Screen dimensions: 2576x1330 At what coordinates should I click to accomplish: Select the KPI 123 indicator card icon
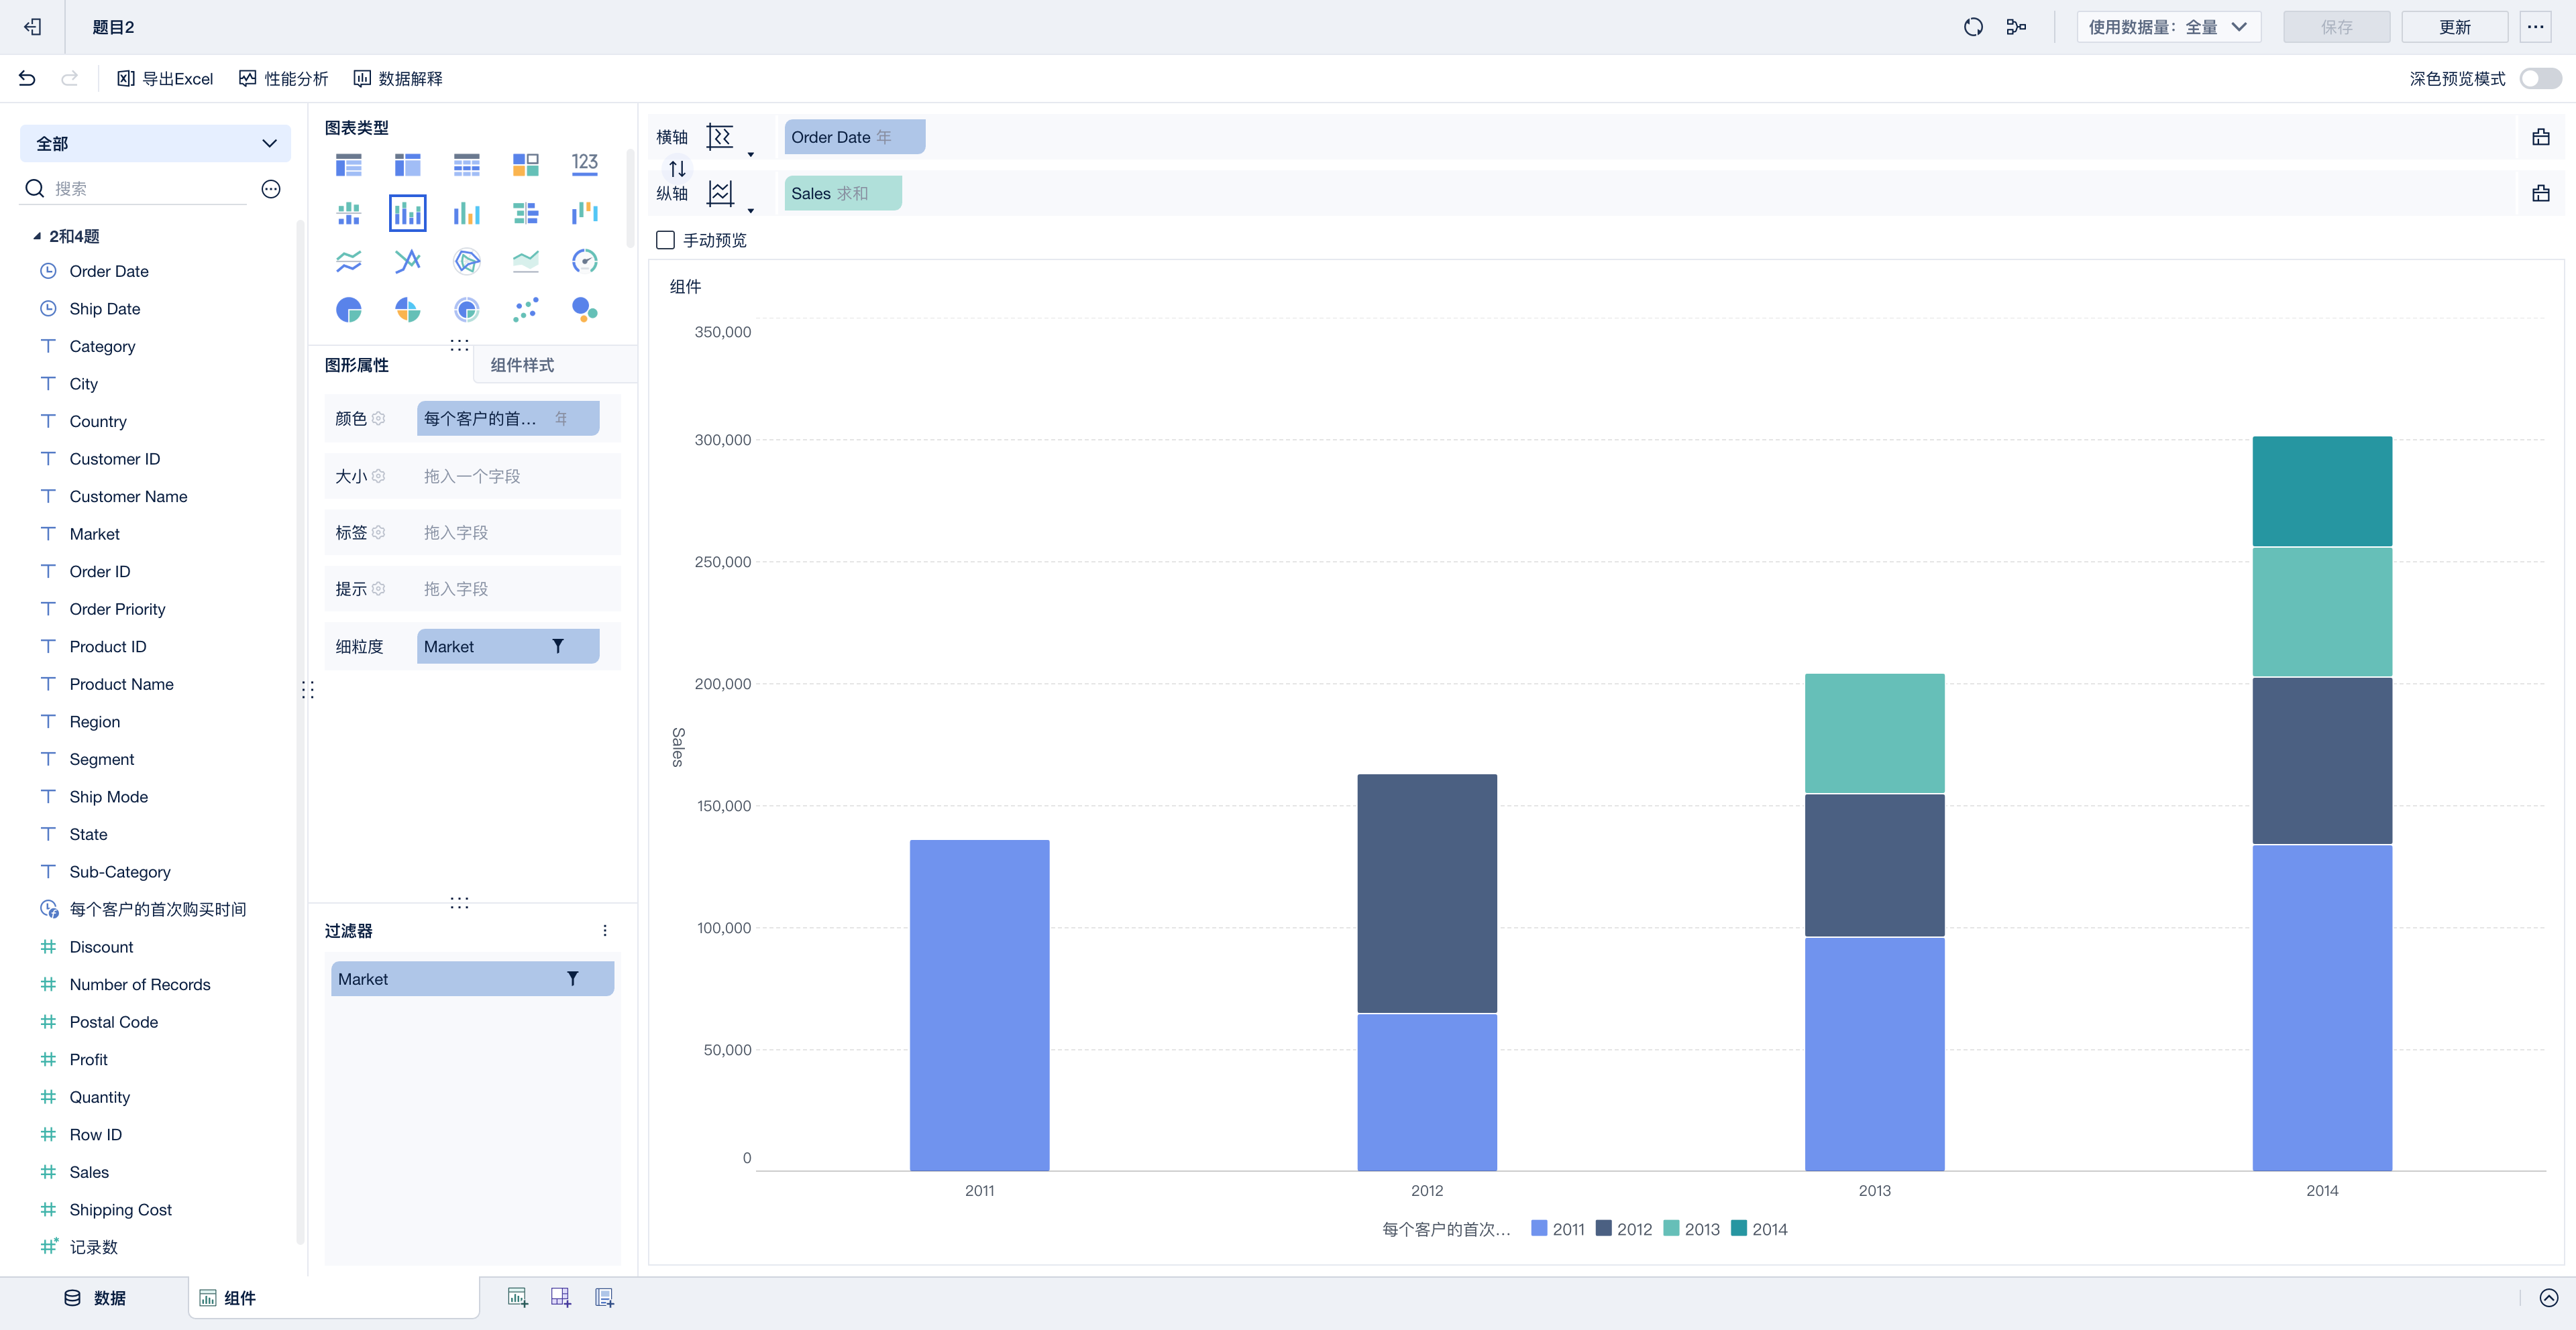pyautogui.click(x=584, y=164)
